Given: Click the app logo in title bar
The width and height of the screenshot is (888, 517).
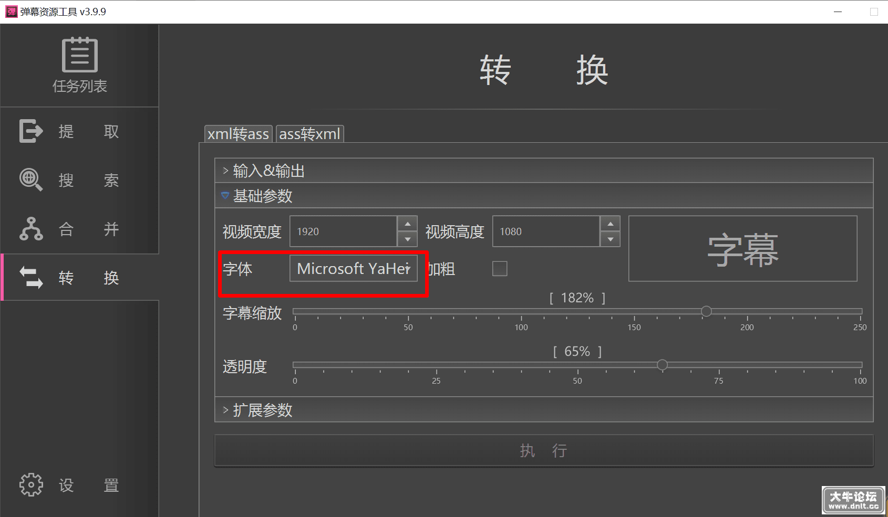Looking at the screenshot, I should [11, 12].
